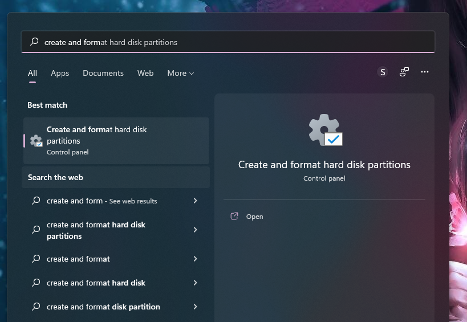Switch to the All tab
Image resolution: width=467 pixels, height=322 pixels.
click(33, 73)
